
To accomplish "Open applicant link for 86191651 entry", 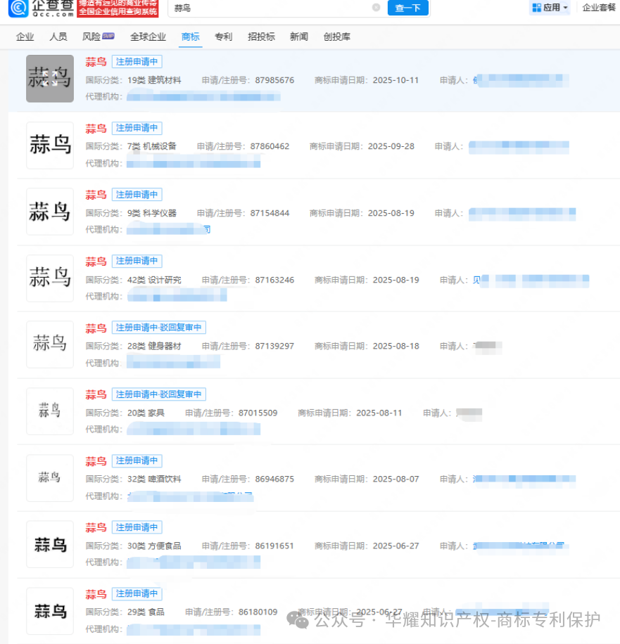I will coord(521,546).
